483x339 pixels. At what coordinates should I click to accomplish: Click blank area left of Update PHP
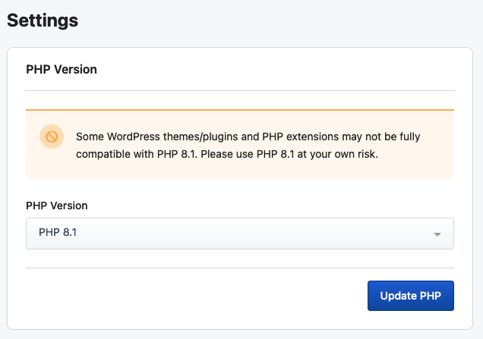[x=197, y=296]
